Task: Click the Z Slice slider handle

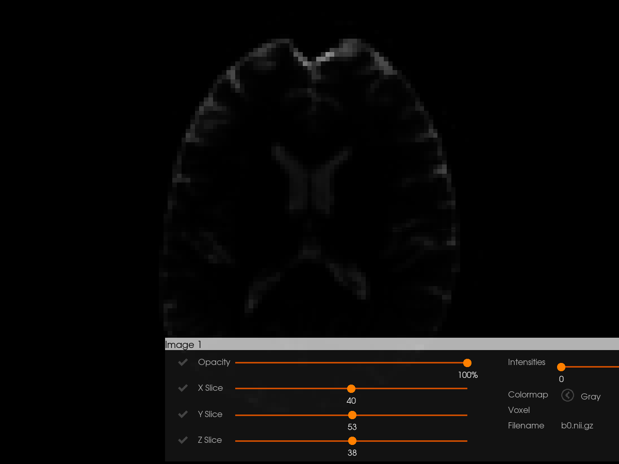Action: click(352, 441)
